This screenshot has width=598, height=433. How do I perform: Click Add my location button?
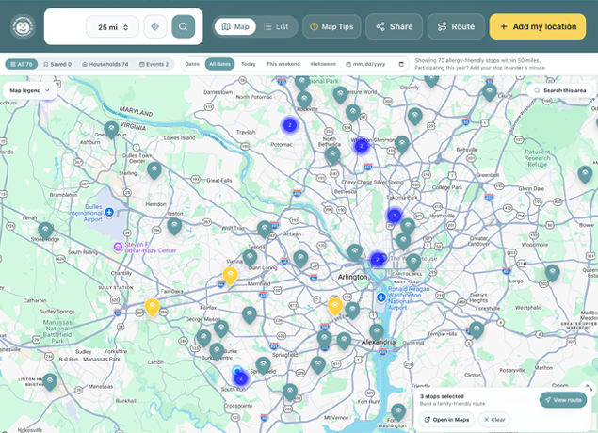point(538,26)
